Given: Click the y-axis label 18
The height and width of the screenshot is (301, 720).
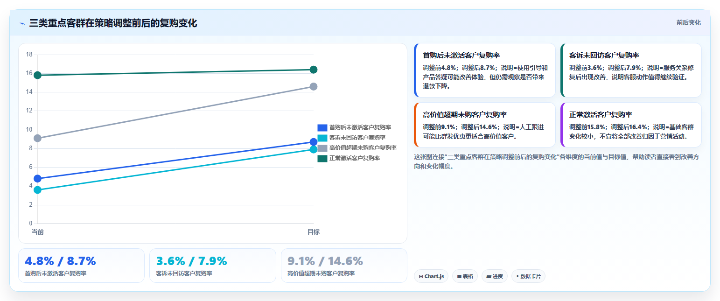Looking at the screenshot, I should [x=29, y=55].
